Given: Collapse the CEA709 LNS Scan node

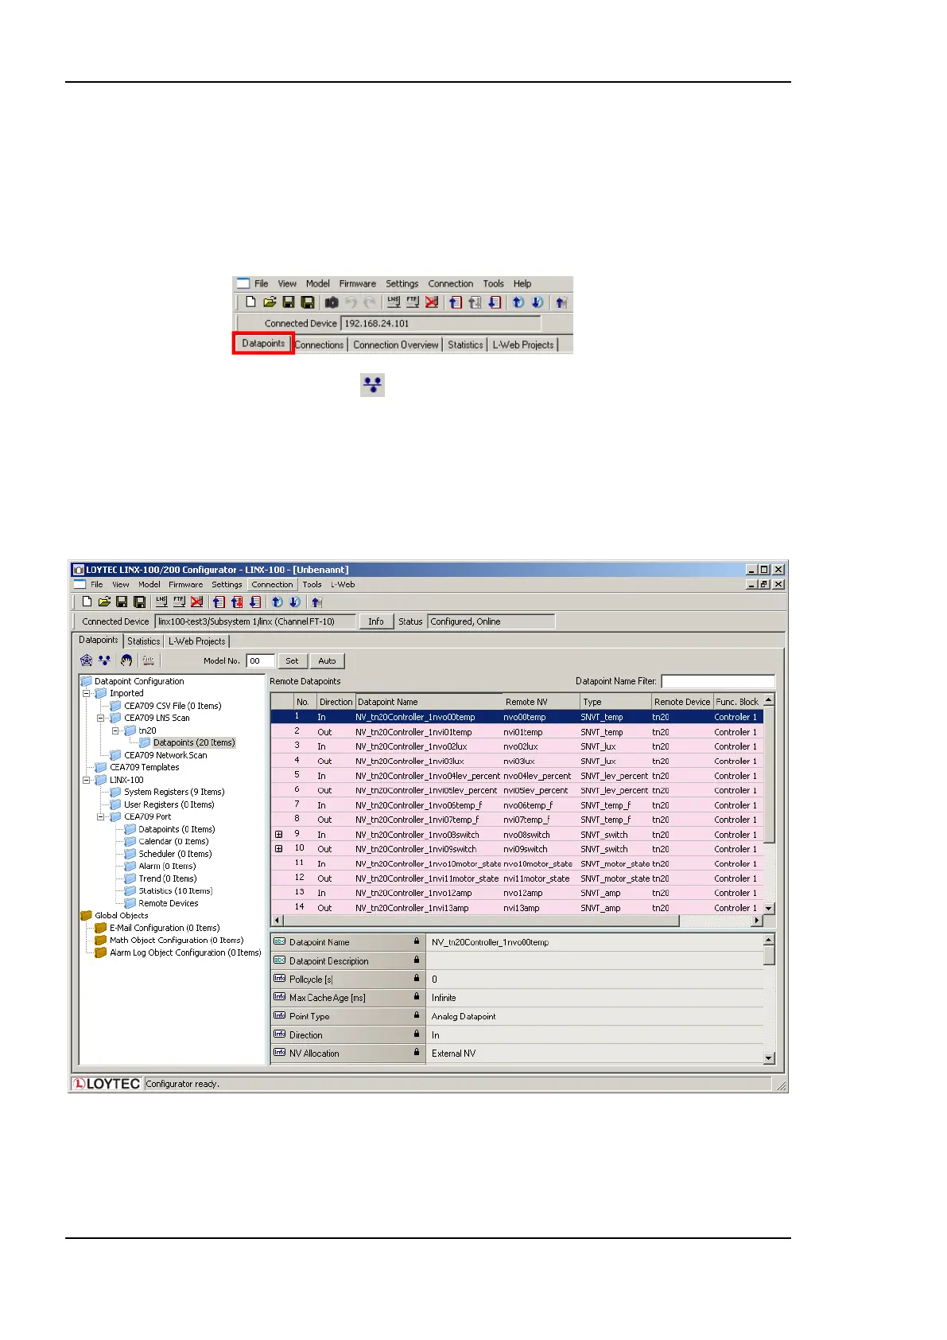Looking at the screenshot, I should pos(101,718).
